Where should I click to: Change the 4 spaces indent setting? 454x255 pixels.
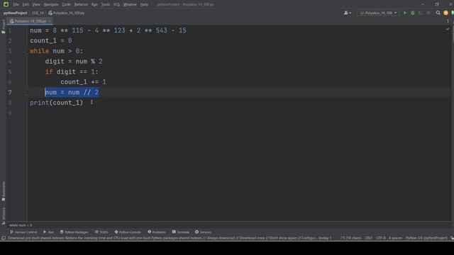point(395,238)
